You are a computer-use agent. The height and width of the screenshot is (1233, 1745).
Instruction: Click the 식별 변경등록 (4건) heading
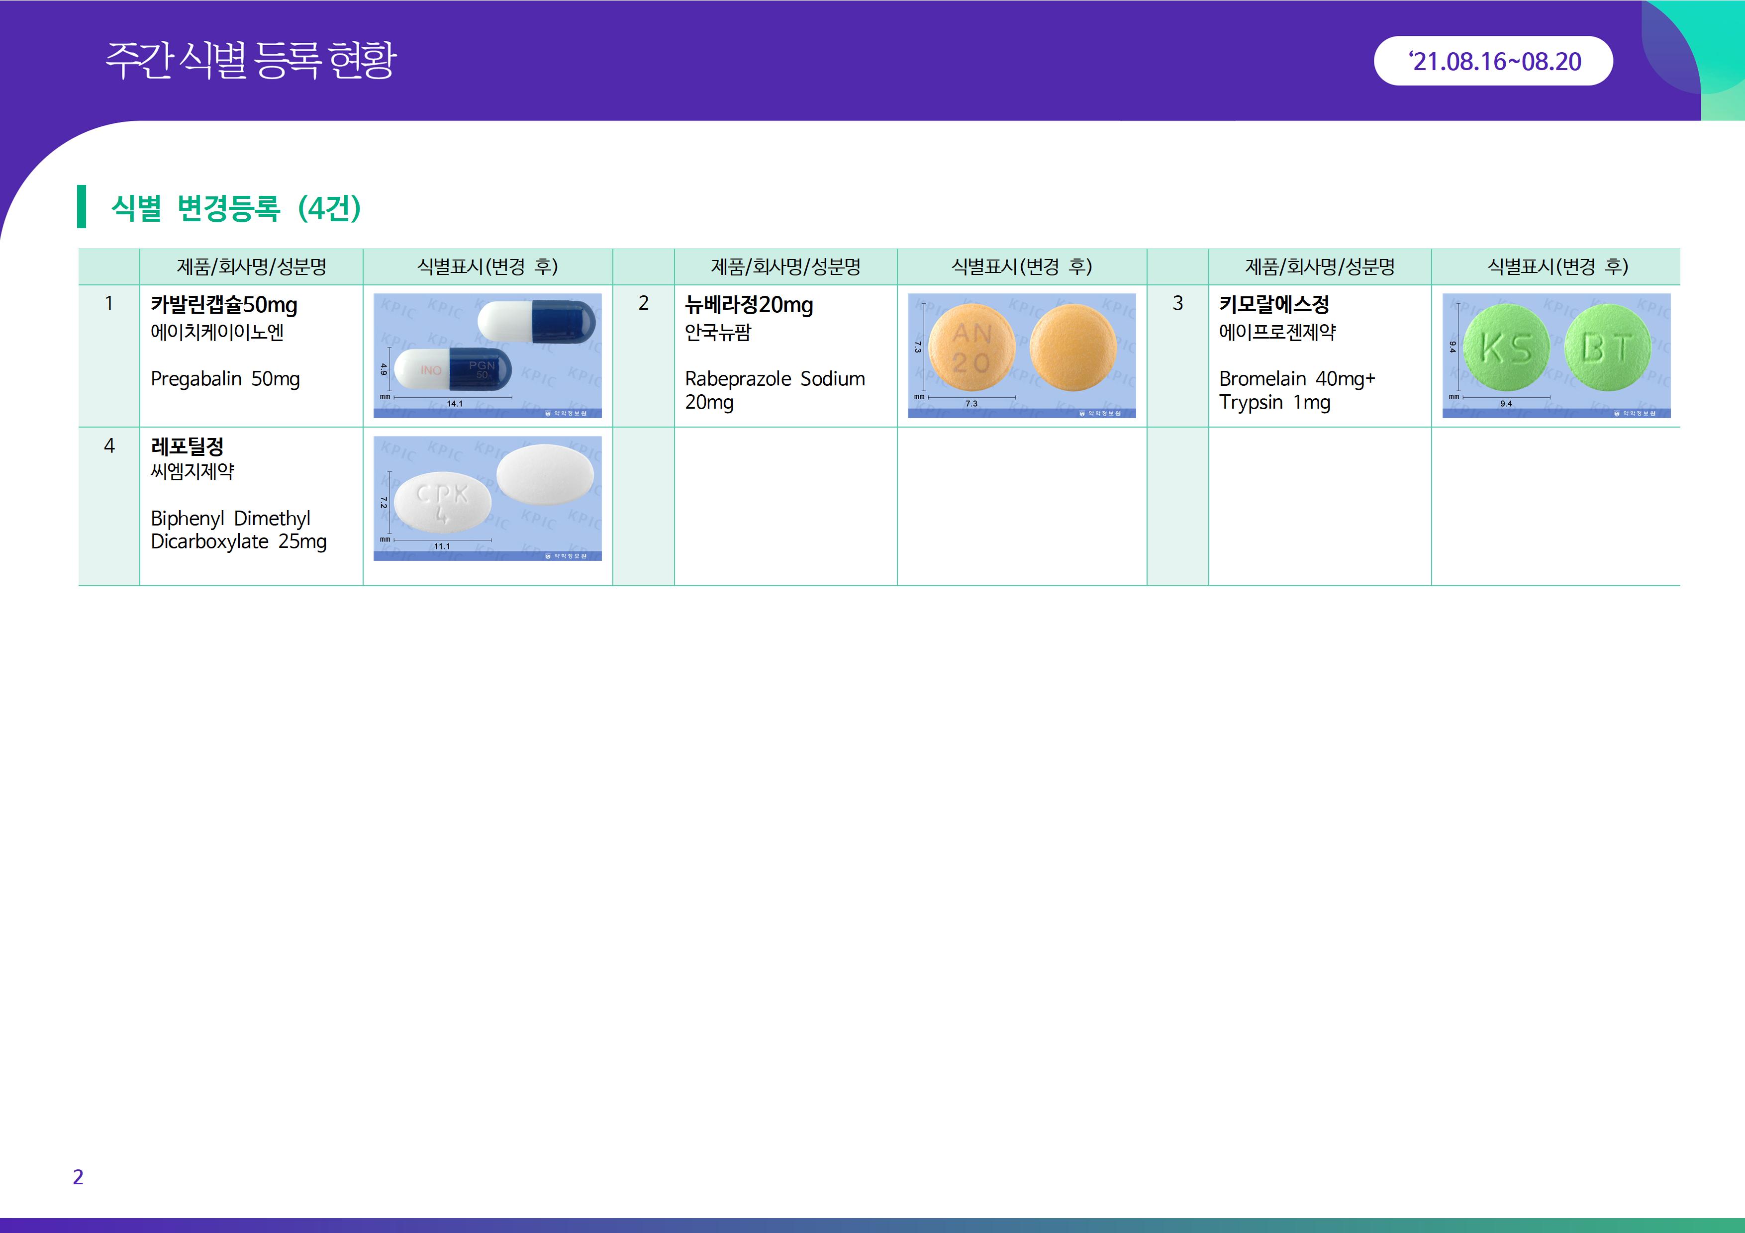pyautogui.click(x=236, y=207)
